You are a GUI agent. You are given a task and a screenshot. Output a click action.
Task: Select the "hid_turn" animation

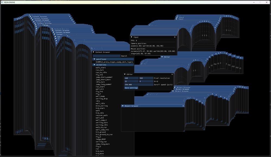coord(100,151)
